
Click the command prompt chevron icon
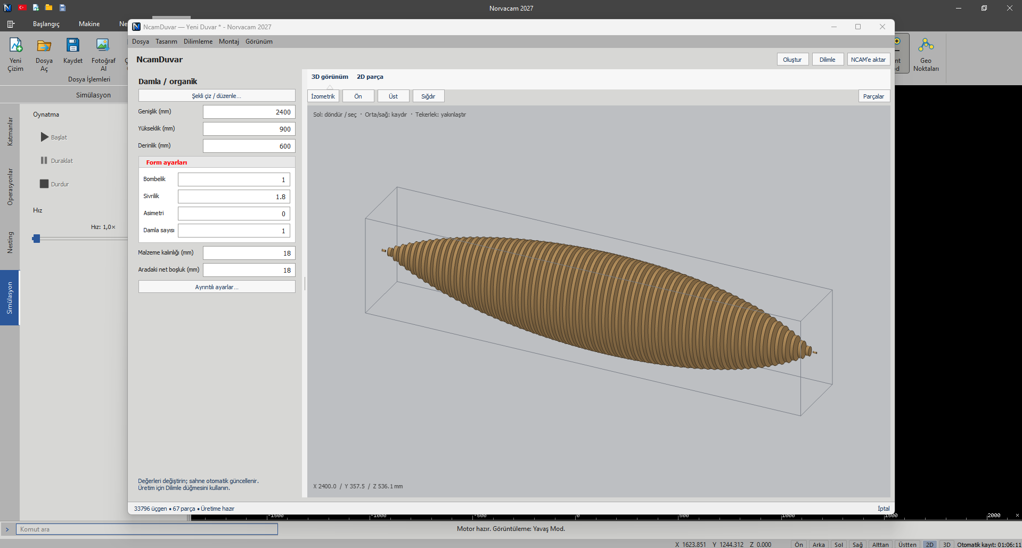(7, 529)
